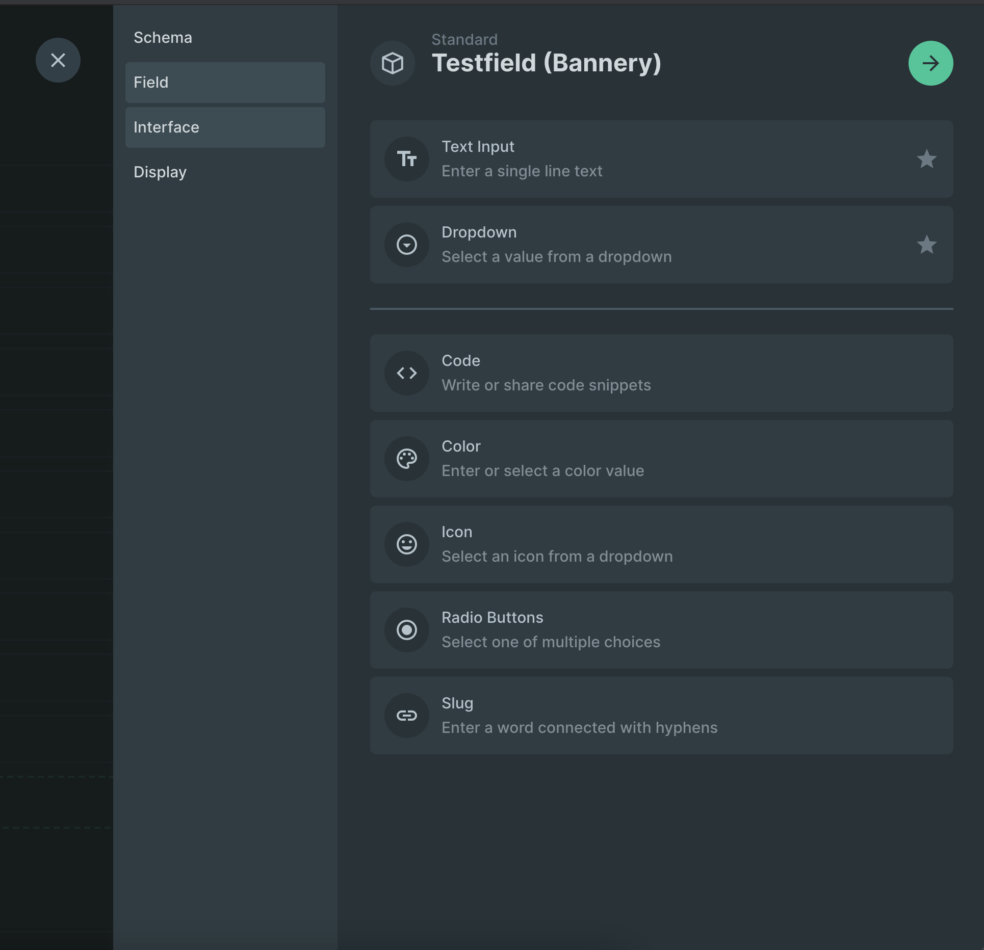The width and height of the screenshot is (984, 950).
Task: Select the Code snippets angle-brackets icon
Action: click(406, 373)
